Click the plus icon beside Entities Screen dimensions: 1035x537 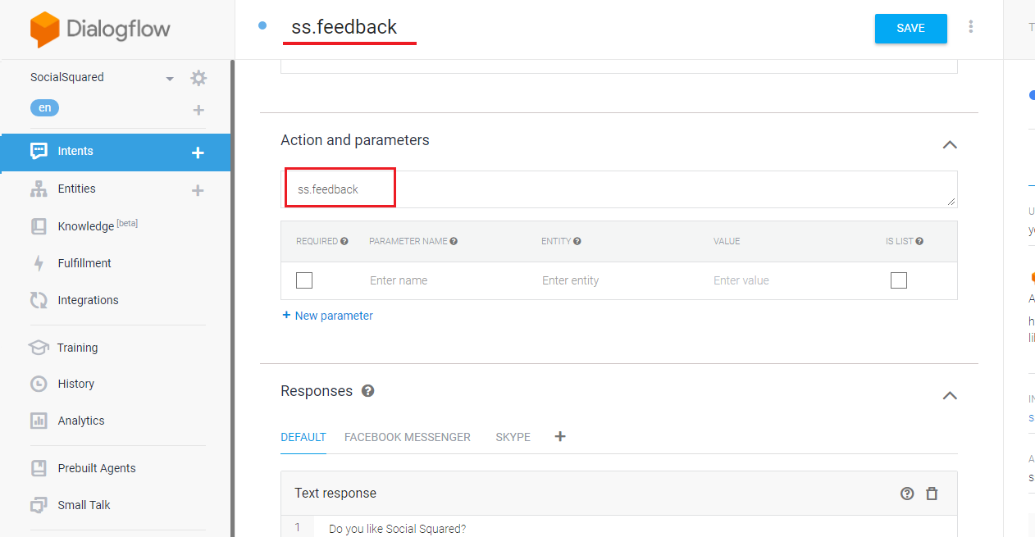[x=198, y=190]
